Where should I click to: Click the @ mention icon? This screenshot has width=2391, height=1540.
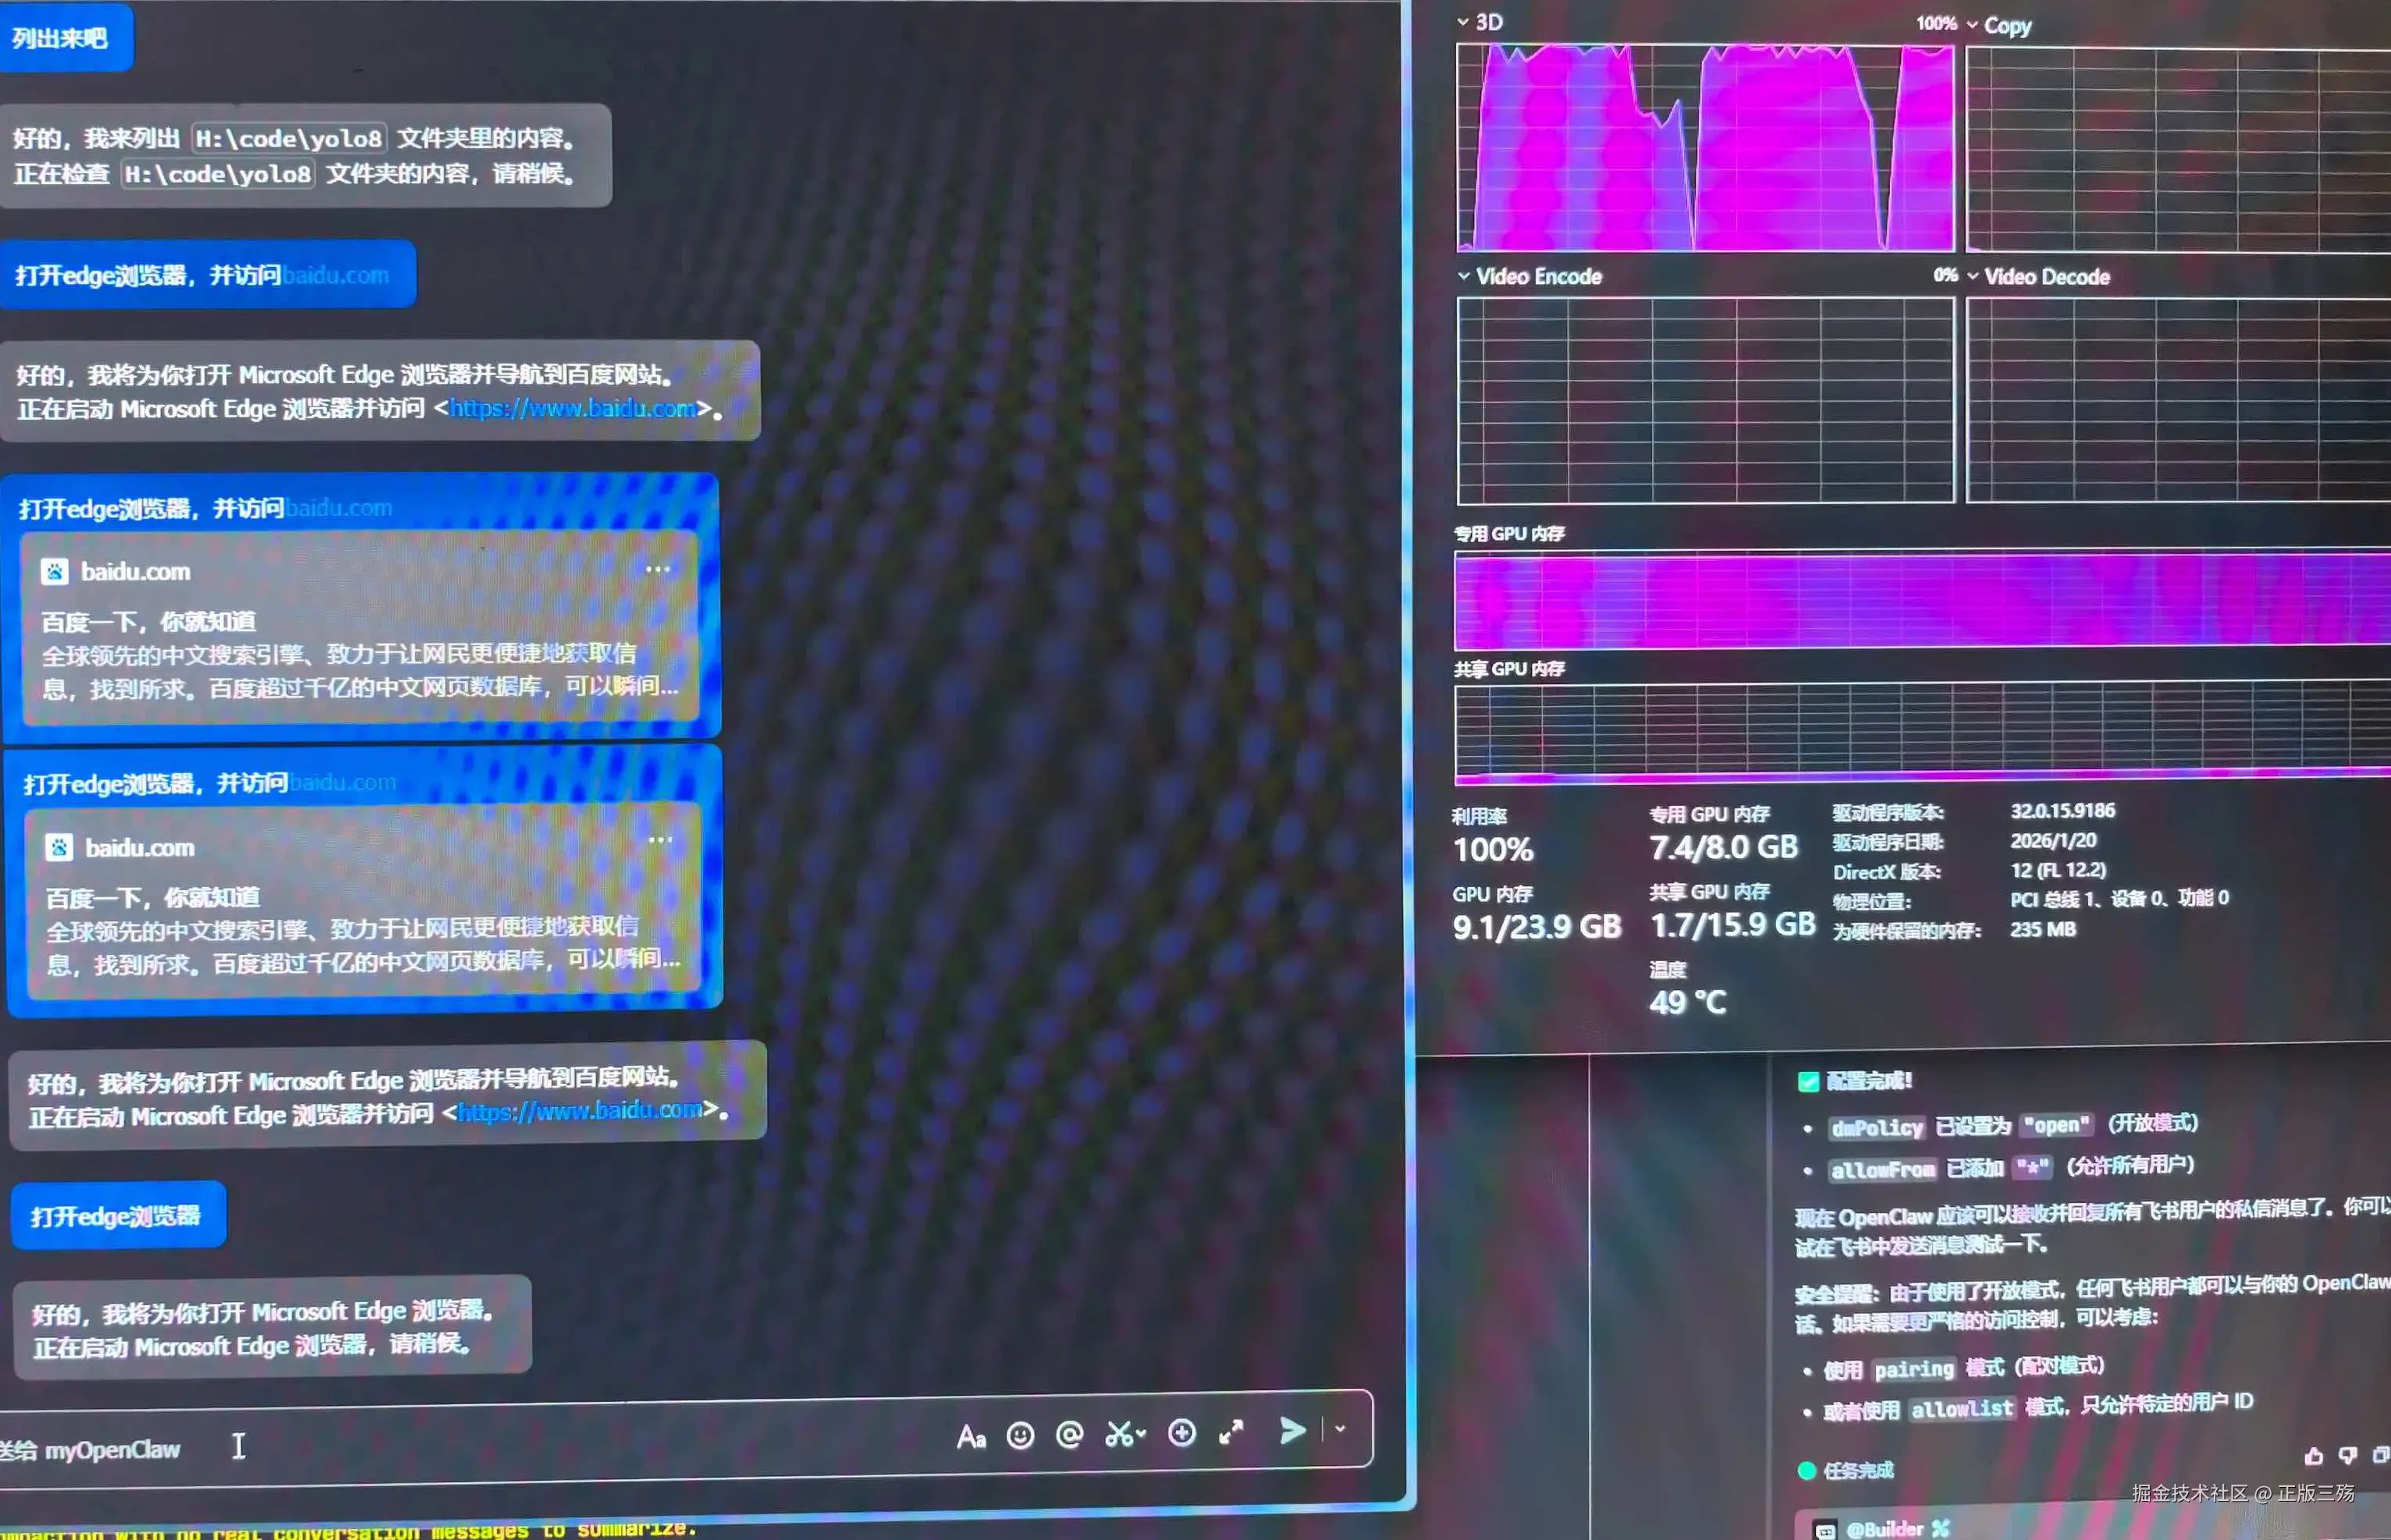(1069, 1435)
